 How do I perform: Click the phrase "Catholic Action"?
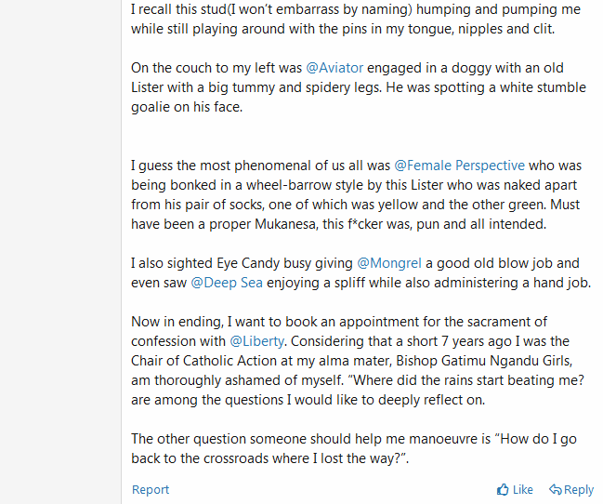[229, 361]
